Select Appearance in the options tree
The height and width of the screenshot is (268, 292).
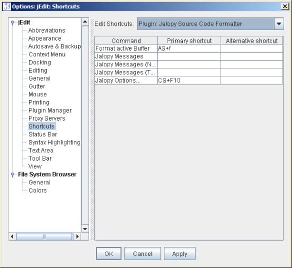45,38
